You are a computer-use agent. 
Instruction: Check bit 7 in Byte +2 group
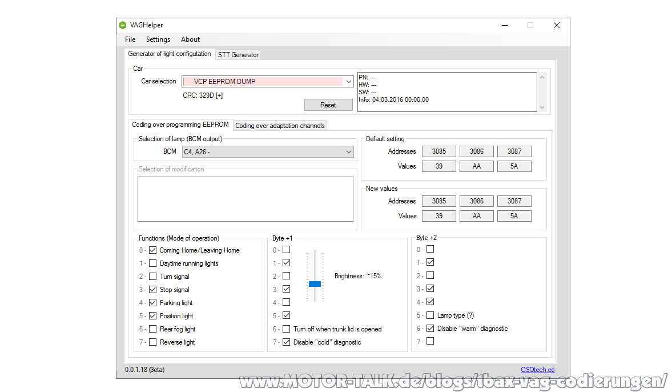(x=430, y=341)
